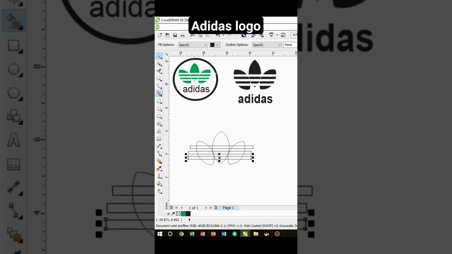Open the outline width None dropdown
Image resolution: width=452 pixels, height=254 pixels.
point(290,45)
